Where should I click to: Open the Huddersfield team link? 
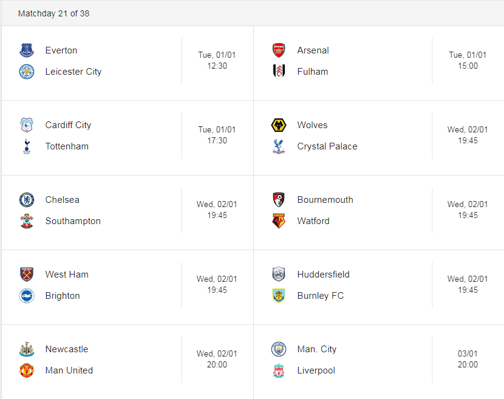point(324,275)
